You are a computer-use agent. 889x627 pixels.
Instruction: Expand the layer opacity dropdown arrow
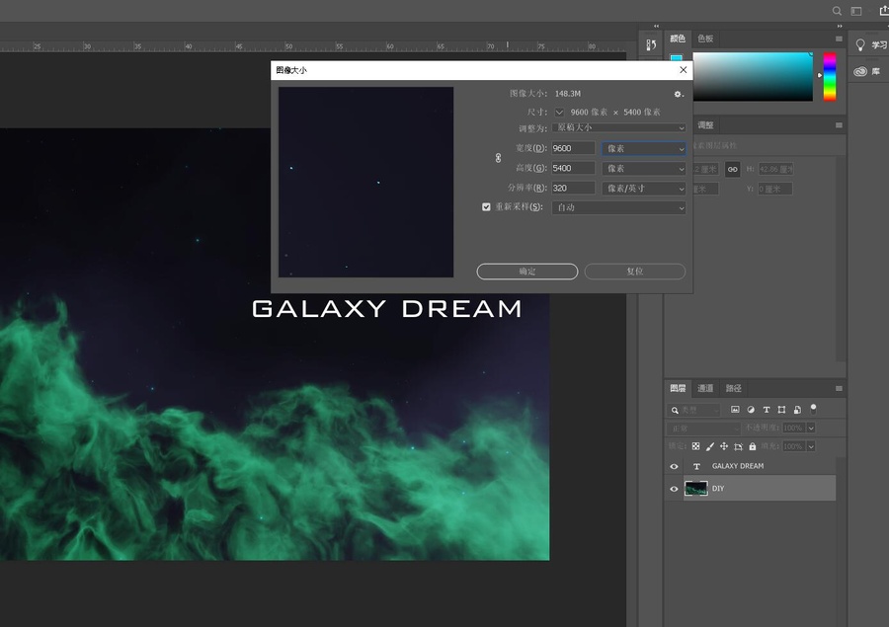[811, 428]
